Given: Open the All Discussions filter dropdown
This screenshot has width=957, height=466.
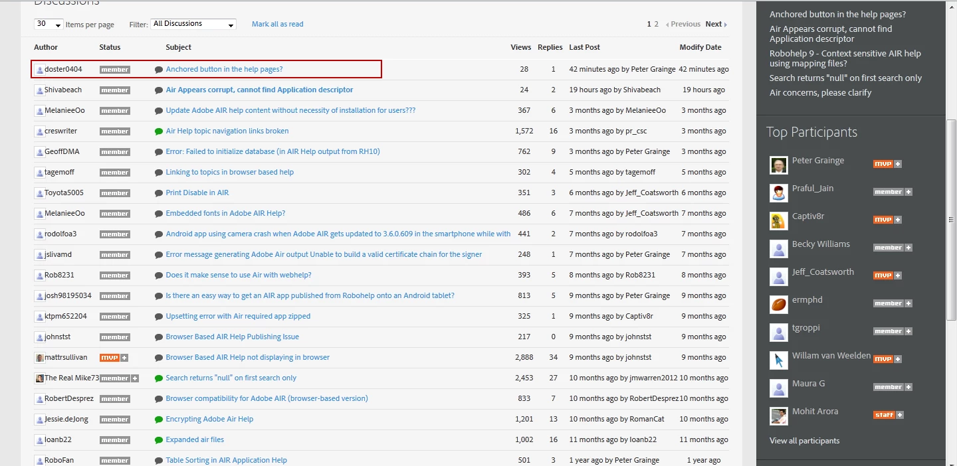Looking at the screenshot, I should (x=193, y=24).
